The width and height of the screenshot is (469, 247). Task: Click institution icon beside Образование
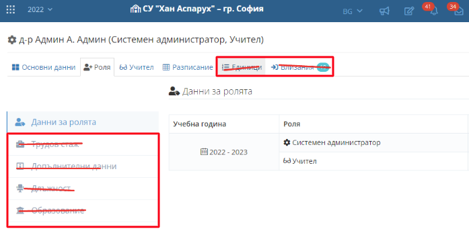20,211
